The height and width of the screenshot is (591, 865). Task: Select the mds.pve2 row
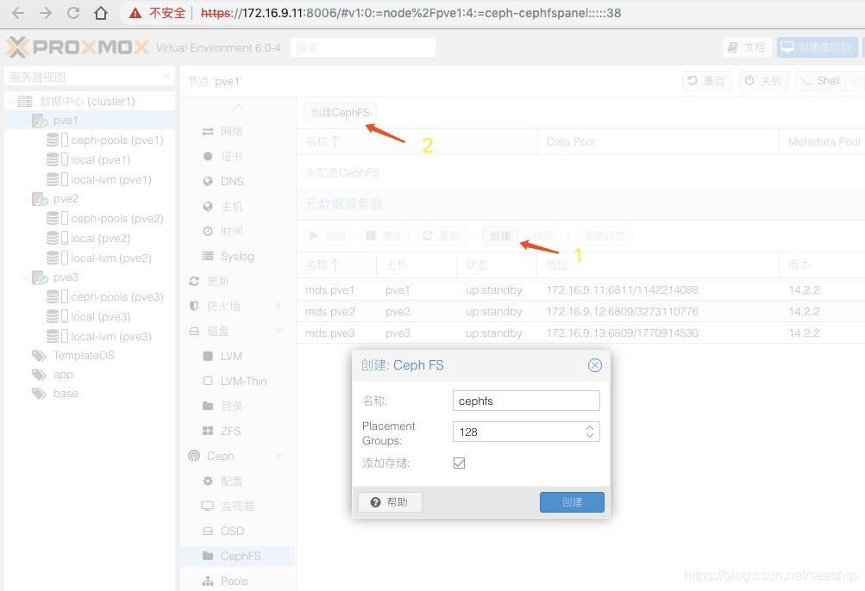coord(580,312)
